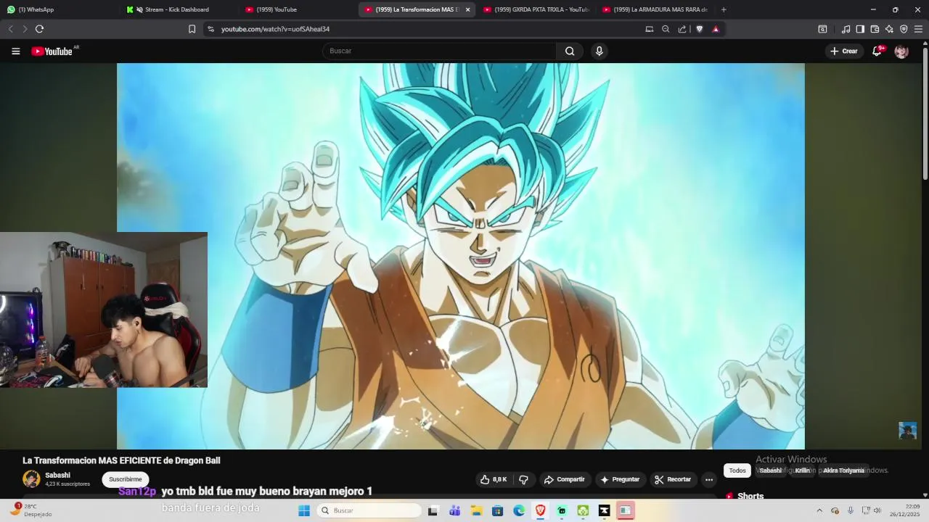Open the Sabashi channel avatar

(x=31, y=478)
